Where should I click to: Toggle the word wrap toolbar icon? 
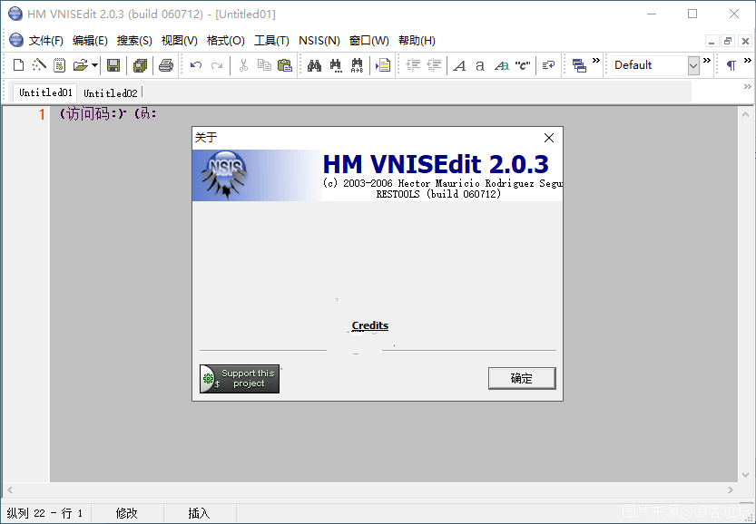[x=548, y=65]
